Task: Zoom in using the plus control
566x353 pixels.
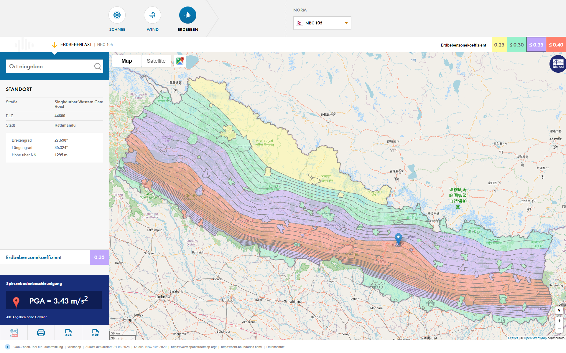Action: 559,321
